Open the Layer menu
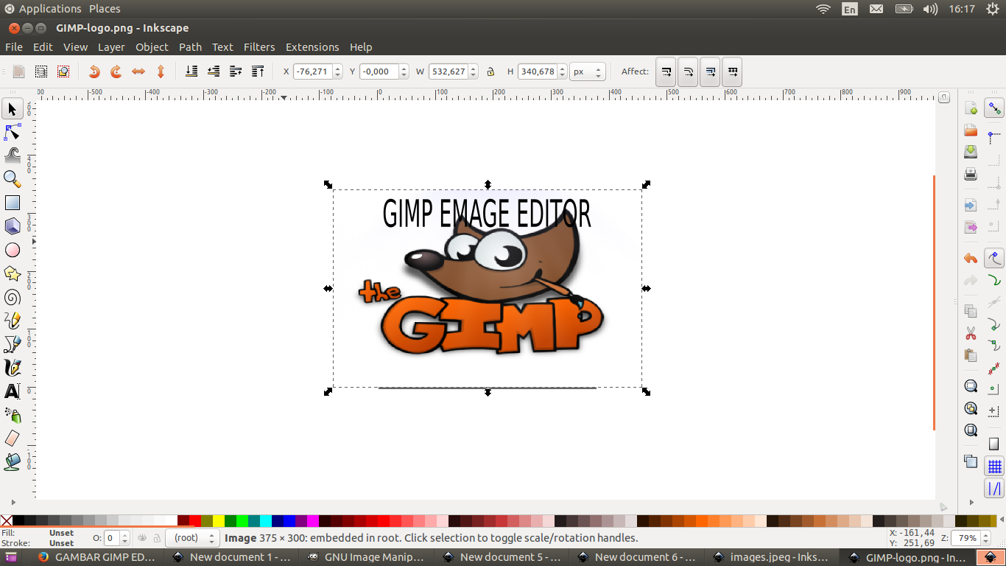Image resolution: width=1006 pixels, height=566 pixels. click(111, 46)
